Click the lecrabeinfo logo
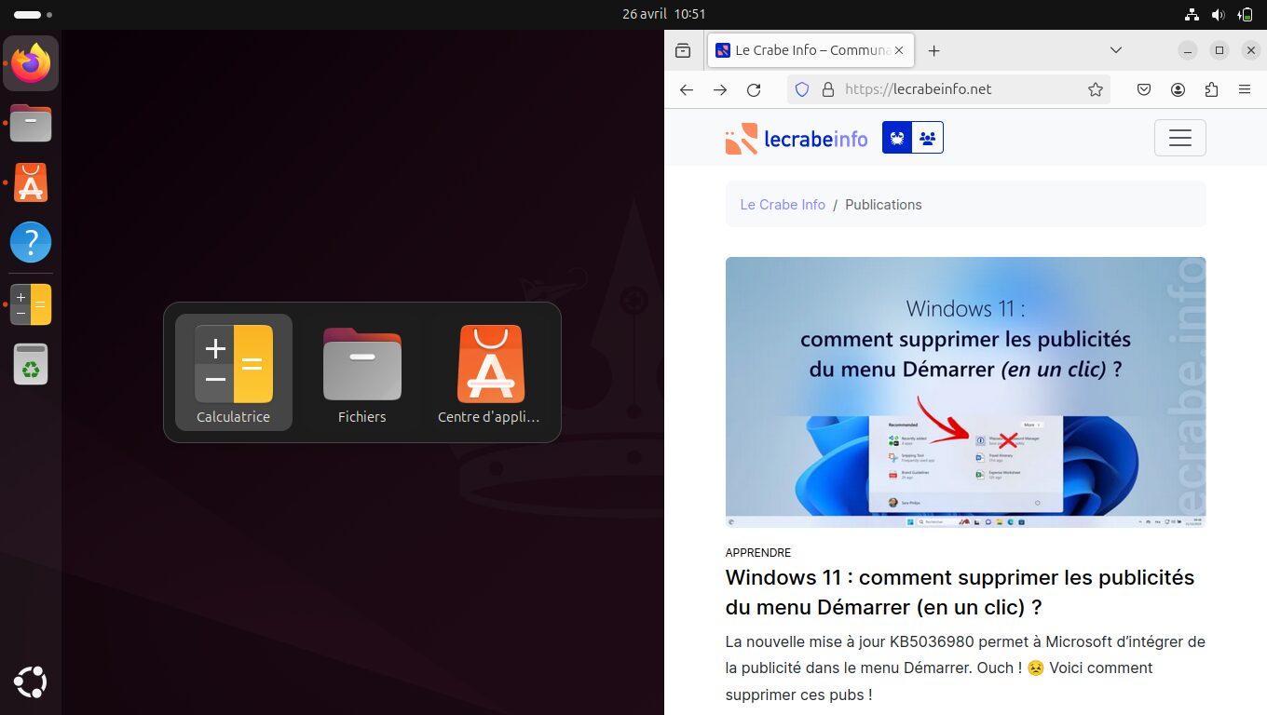This screenshot has width=1267, height=715. tap(797, 138)
